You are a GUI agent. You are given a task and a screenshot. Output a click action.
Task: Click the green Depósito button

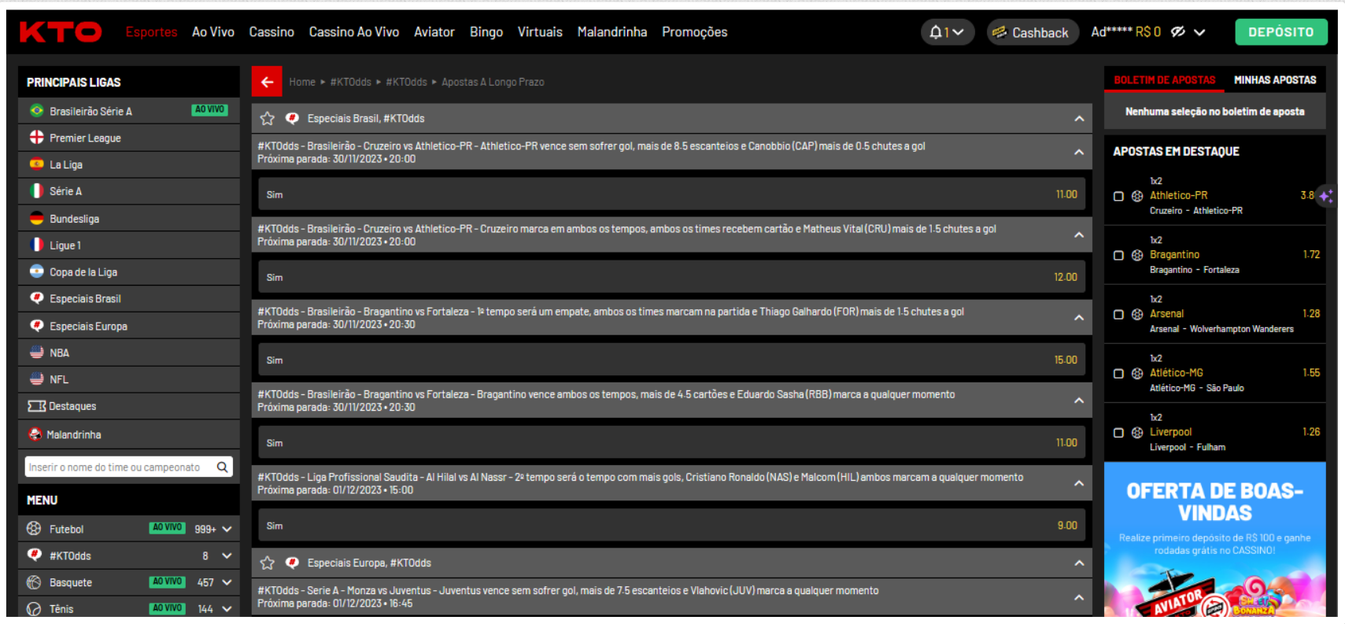tap(1280, 32)
